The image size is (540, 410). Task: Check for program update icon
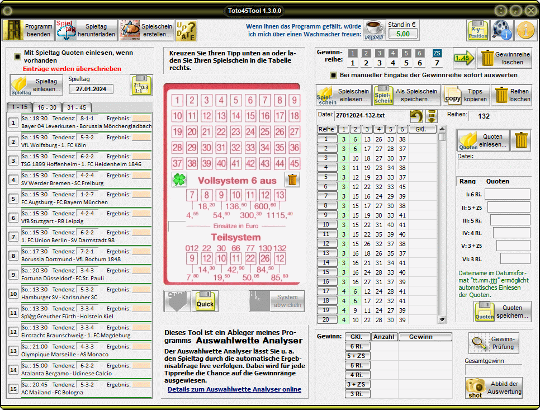point(186,30)
